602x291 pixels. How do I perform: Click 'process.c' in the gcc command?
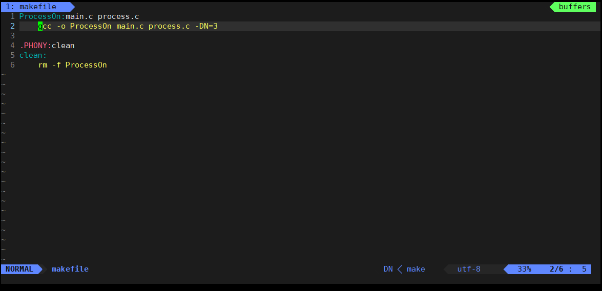[x=169, y=26]
